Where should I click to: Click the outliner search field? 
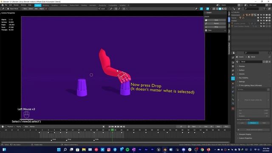(251, 8)
